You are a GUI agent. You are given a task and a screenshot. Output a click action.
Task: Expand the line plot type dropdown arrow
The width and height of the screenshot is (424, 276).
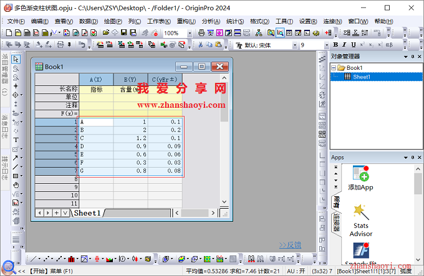point(39,259)
